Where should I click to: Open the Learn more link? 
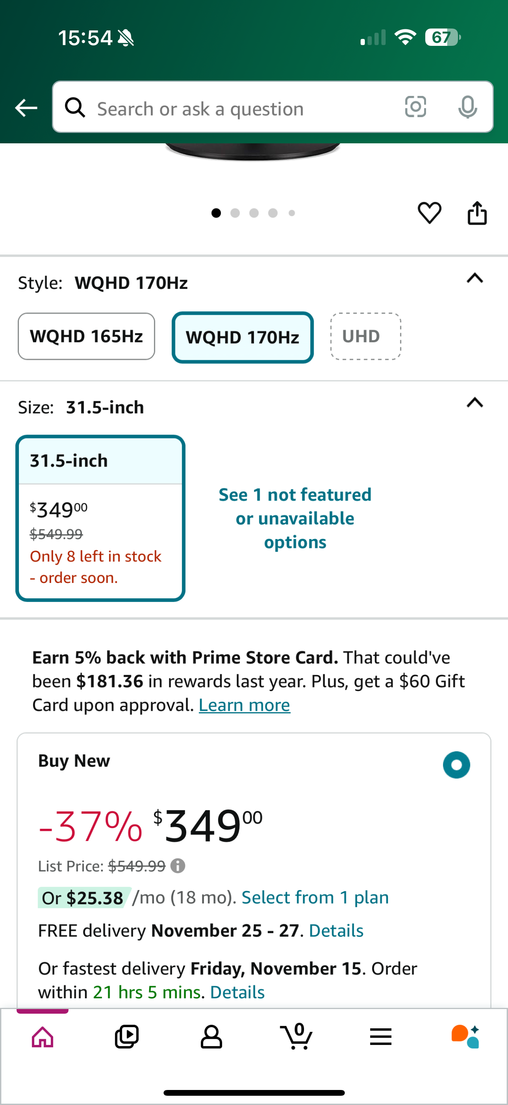coord(244,705)
